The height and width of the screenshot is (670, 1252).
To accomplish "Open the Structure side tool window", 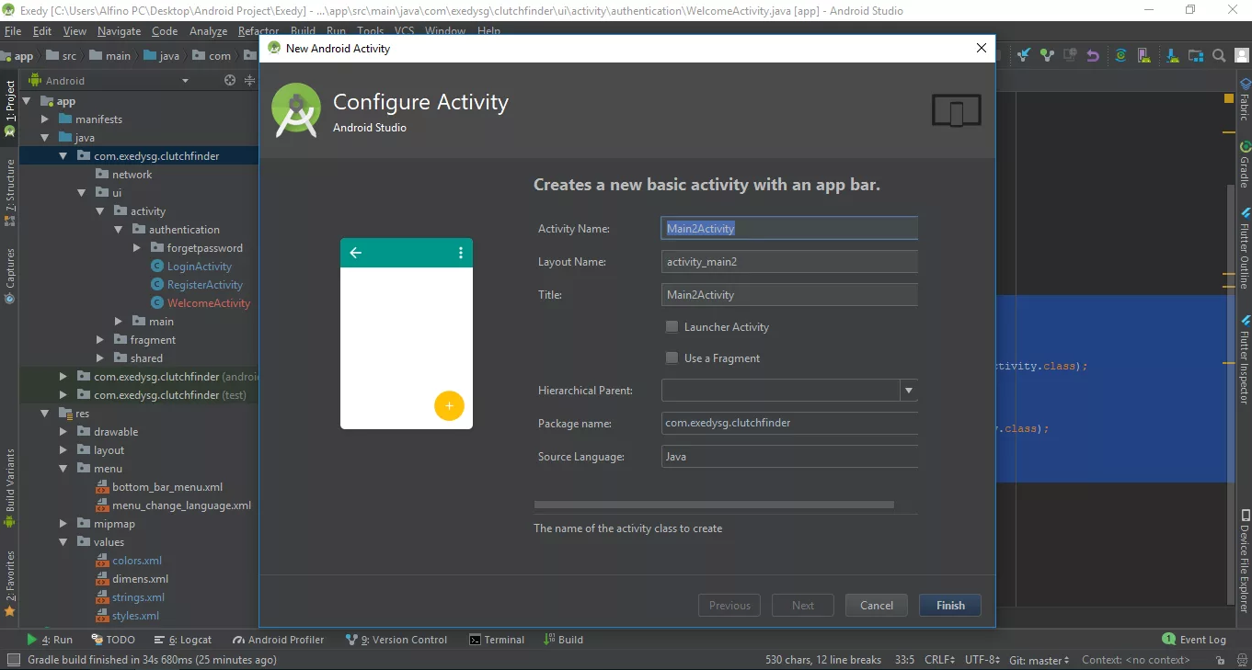I will click(10, 192).
